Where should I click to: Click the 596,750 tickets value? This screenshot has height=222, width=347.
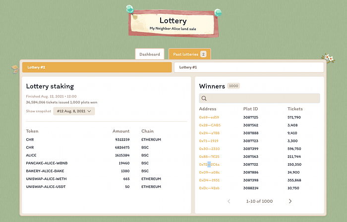point(294,149)
